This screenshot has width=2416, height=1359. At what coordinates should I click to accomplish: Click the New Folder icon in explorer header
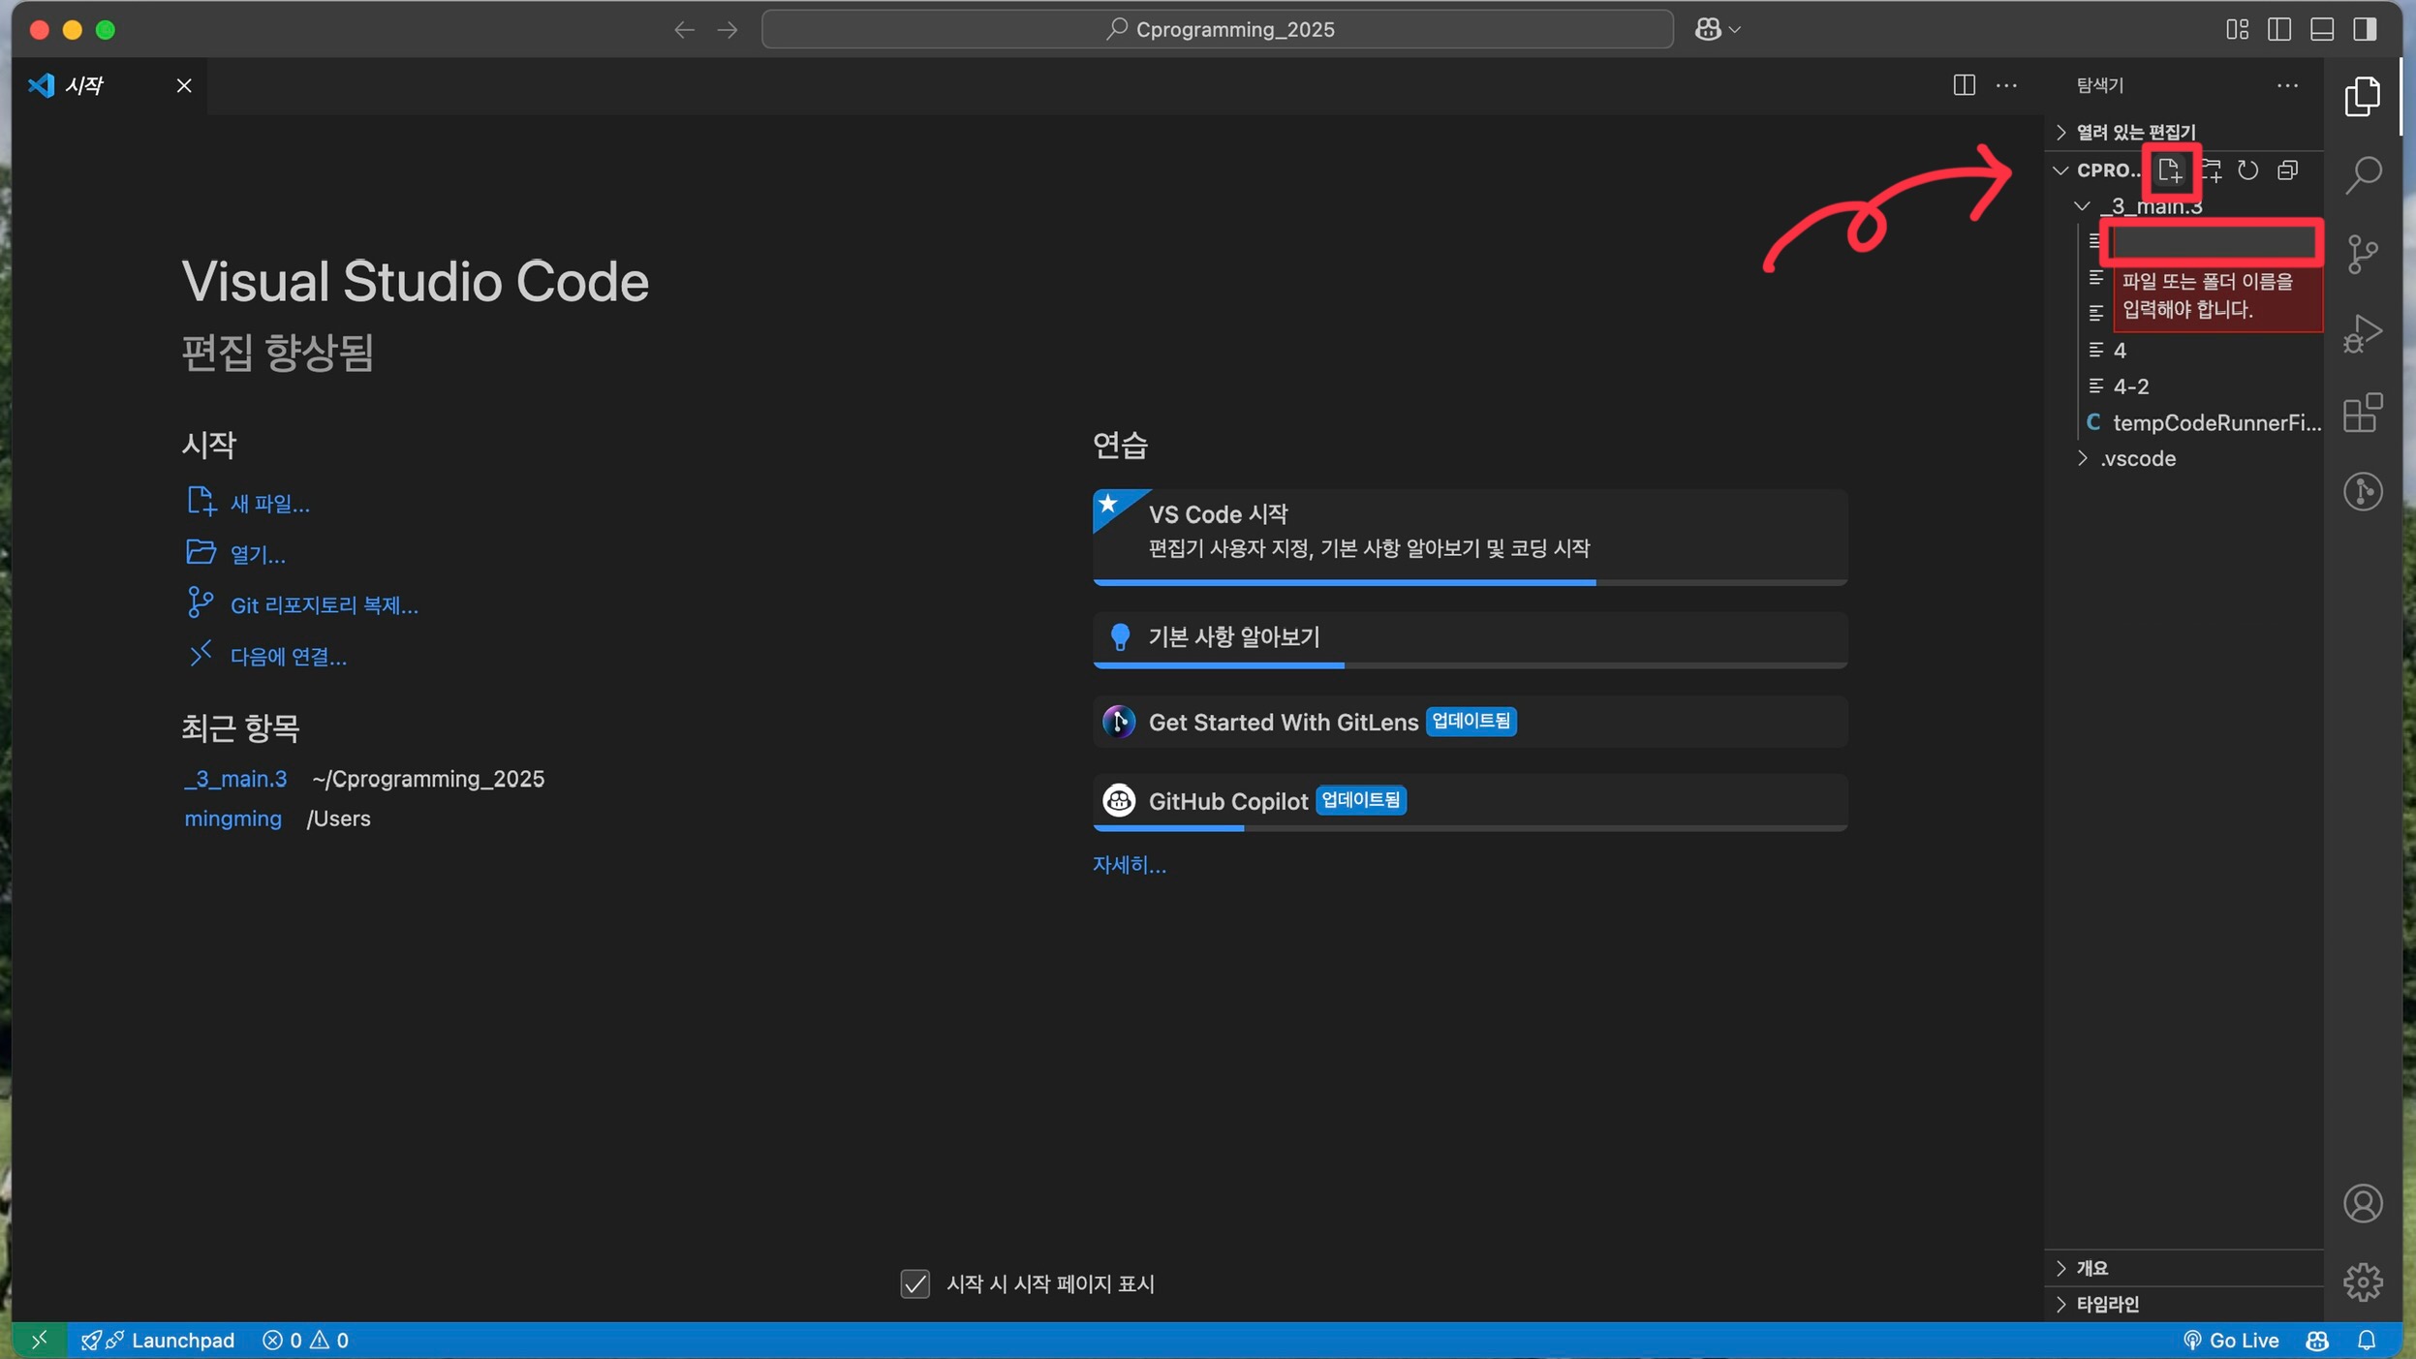point(2211,170)
